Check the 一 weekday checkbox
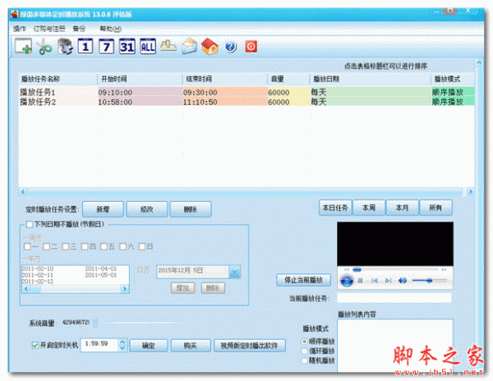This screenshot has height=381, width=493. (27, 246)
